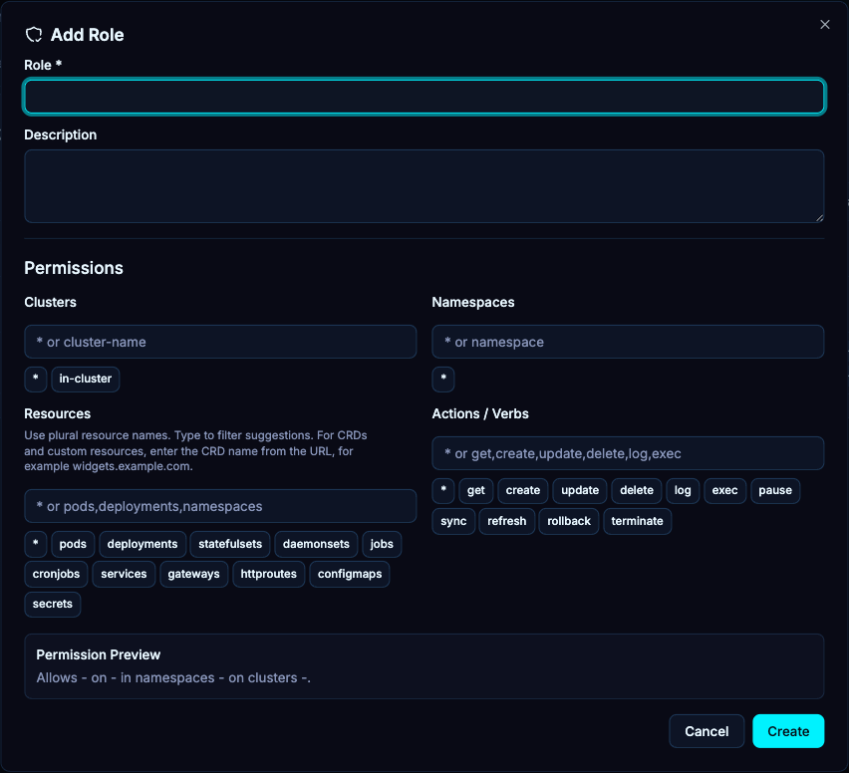
Task: Add the update verb chip
Action: click(x=580, y=490)
